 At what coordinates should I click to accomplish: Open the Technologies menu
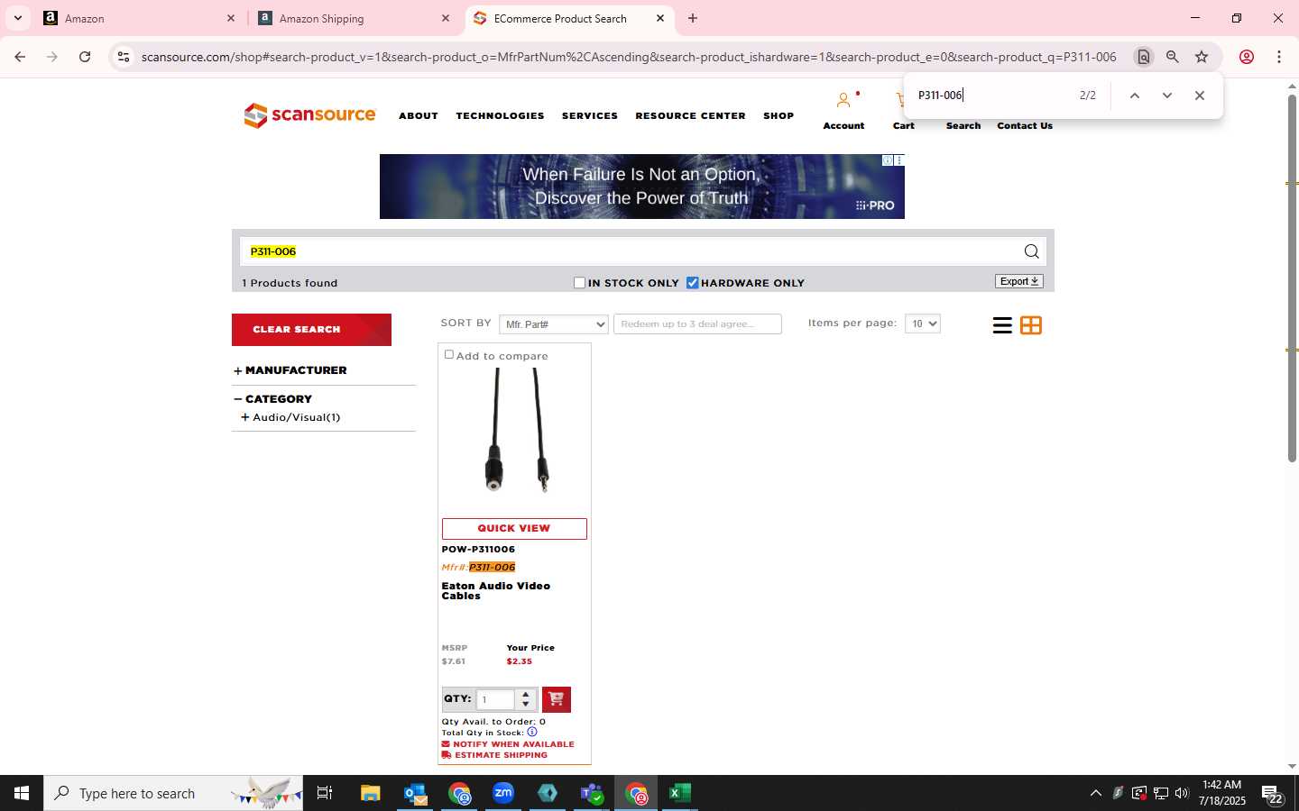coord(500,116)
